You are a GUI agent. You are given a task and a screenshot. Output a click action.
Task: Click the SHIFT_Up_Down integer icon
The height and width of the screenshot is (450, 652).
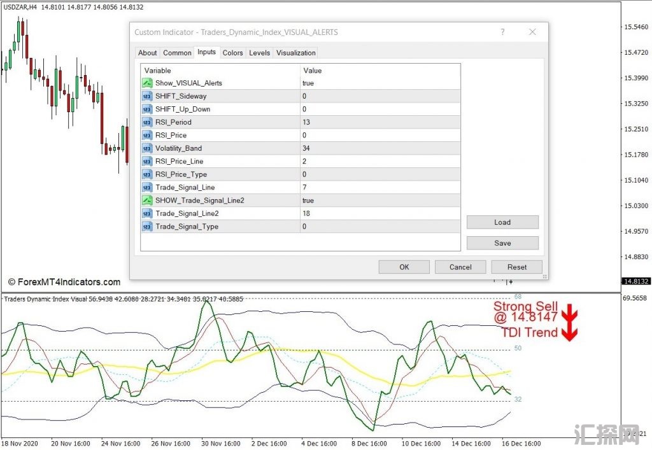[x=147, y=109]
